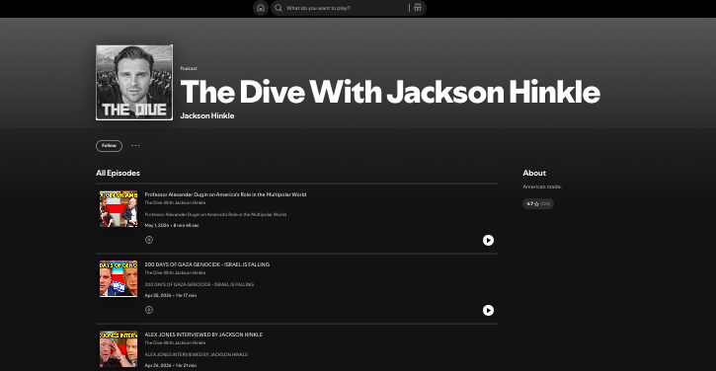
Task: Click the 'American made.' about text
Action: (542, 186)
